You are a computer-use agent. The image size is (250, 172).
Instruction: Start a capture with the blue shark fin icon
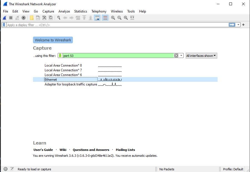[x=4, y=18]
